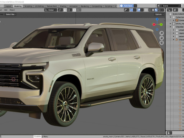Screen dimensions: 184x138
Task: Click the Scene Collection icon
Action: [170, 14]
